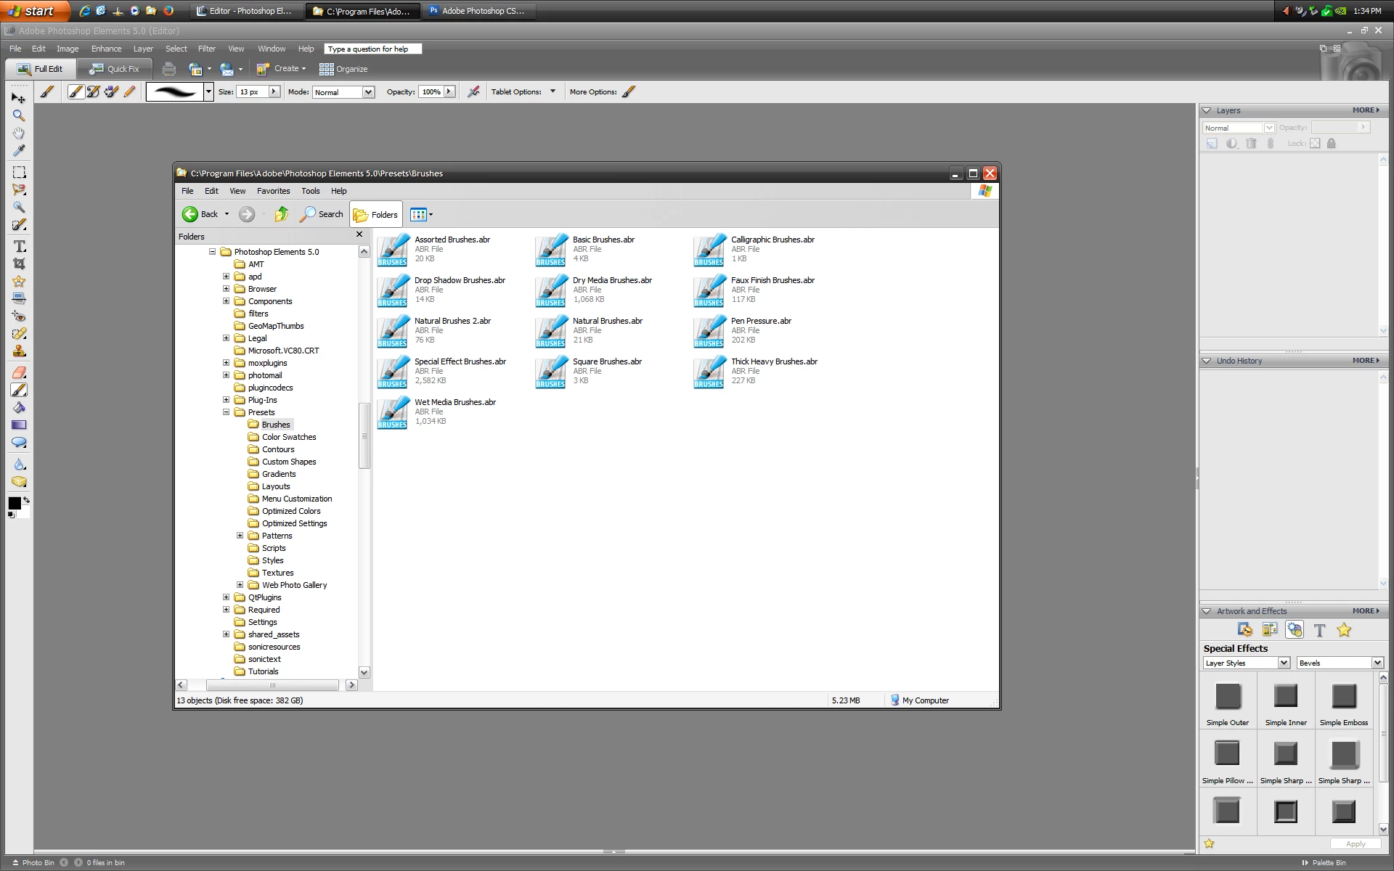Open the Bevels style category dropdown
Viewport: 1394px width, 871px height.
1377,663
